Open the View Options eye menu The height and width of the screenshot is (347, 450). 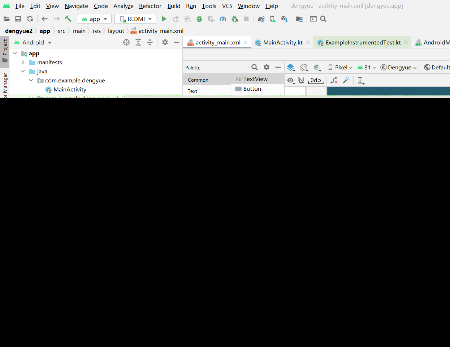pyautogui.click(x=291, y=81)
